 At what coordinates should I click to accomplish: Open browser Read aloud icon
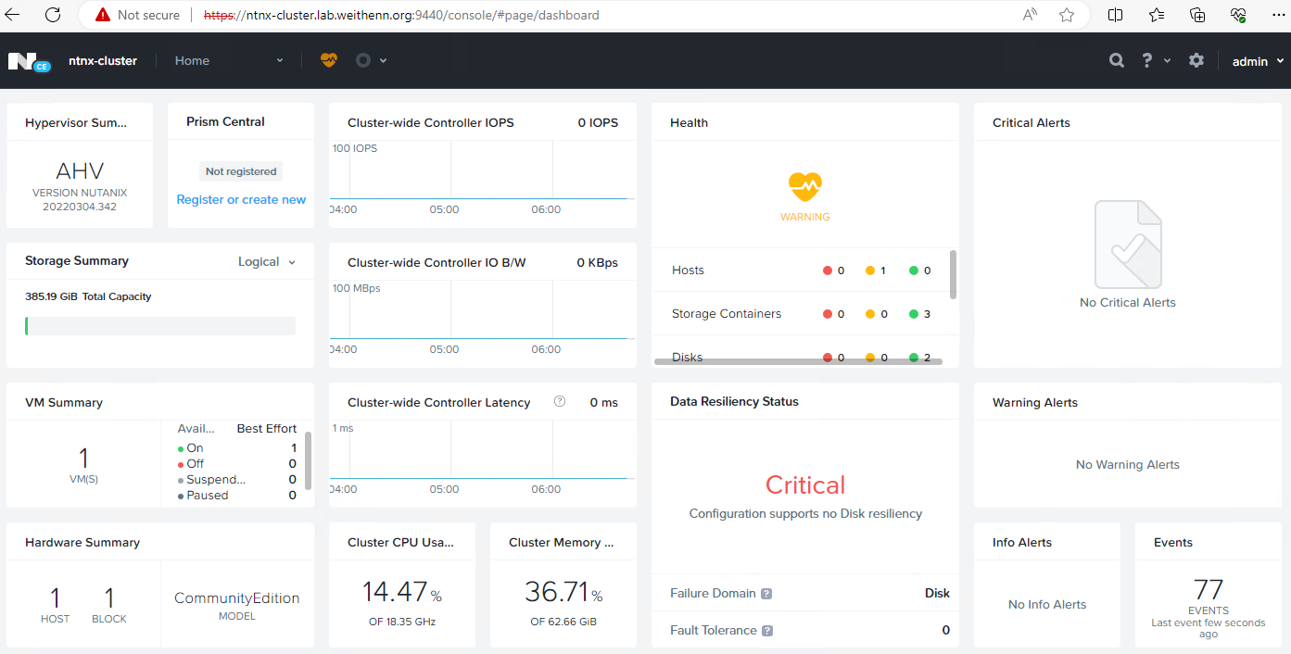(1030, 15)
